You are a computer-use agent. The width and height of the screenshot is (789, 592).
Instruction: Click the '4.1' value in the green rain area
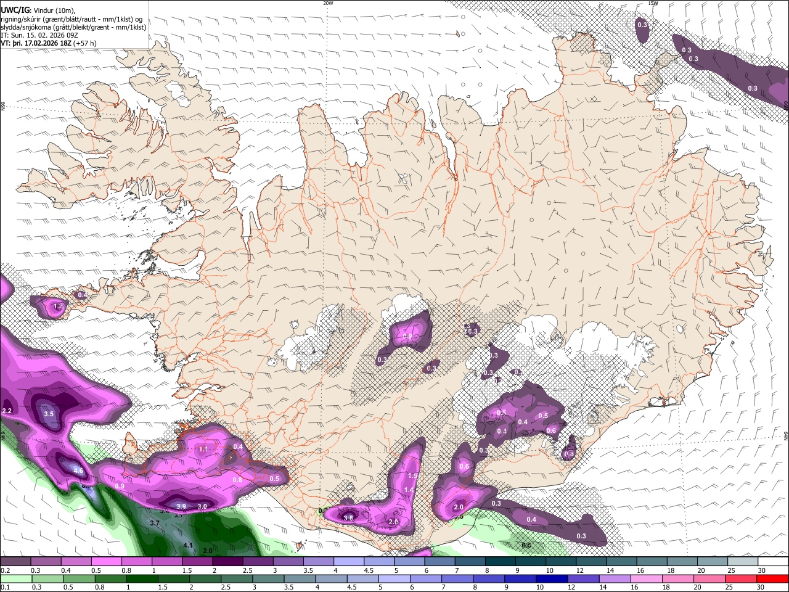pyautogui.click(x=189, y=545)
